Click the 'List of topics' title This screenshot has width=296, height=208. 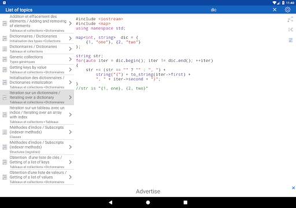click(x=19, y=10)
